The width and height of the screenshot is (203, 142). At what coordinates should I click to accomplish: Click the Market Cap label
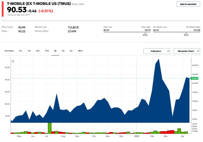[41, 27]
